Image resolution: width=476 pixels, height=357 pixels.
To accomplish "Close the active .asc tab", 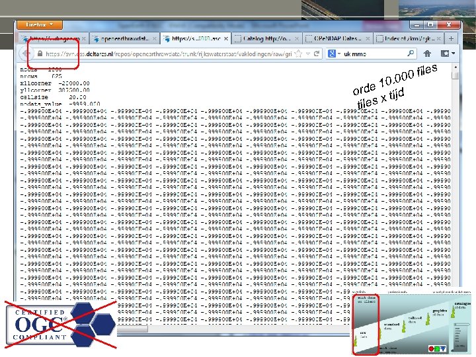I will (226, 39).
